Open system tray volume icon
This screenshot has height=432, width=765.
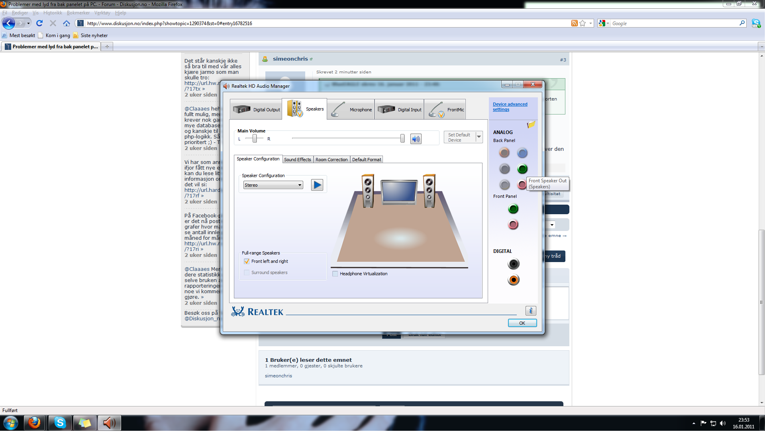[723, 423]
